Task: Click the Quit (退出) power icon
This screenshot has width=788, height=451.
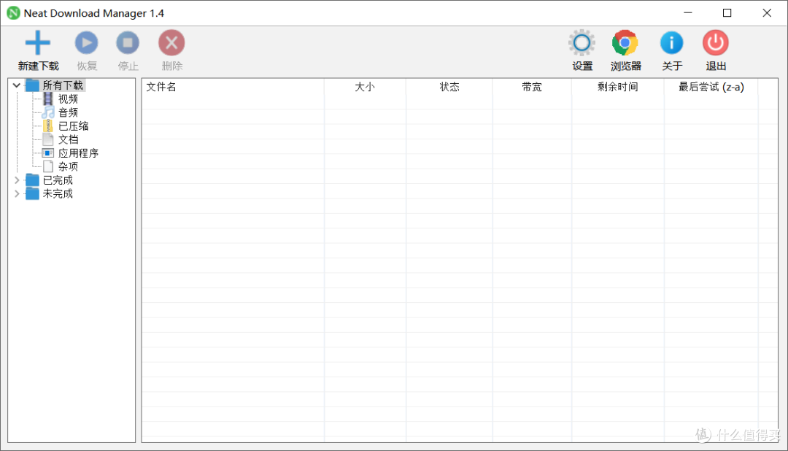Action: point(716,43)
